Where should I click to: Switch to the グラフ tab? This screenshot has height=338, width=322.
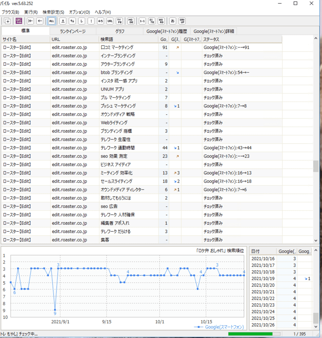[x=120, y=31]
